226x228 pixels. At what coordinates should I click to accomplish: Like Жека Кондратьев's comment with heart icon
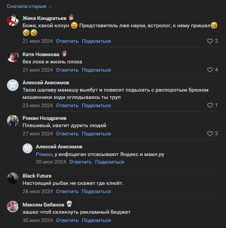[x=210, y=41]
